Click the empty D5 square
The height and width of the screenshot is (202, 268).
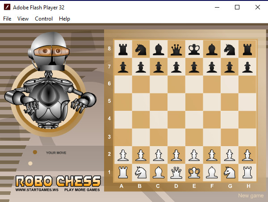coord(176,102)
